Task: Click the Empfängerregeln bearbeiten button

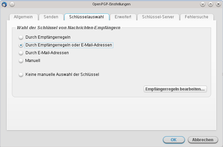Action: [x=175, y=89]
